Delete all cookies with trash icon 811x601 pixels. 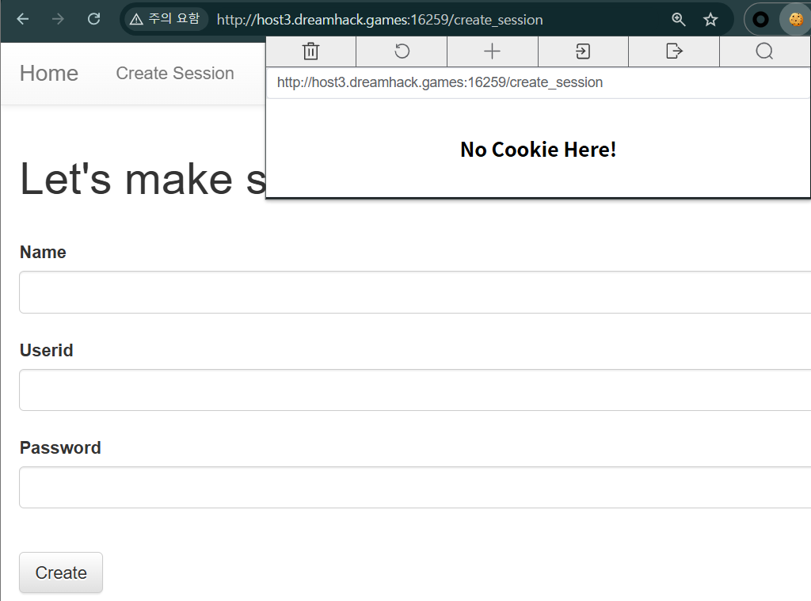click(x=310, y=51)
